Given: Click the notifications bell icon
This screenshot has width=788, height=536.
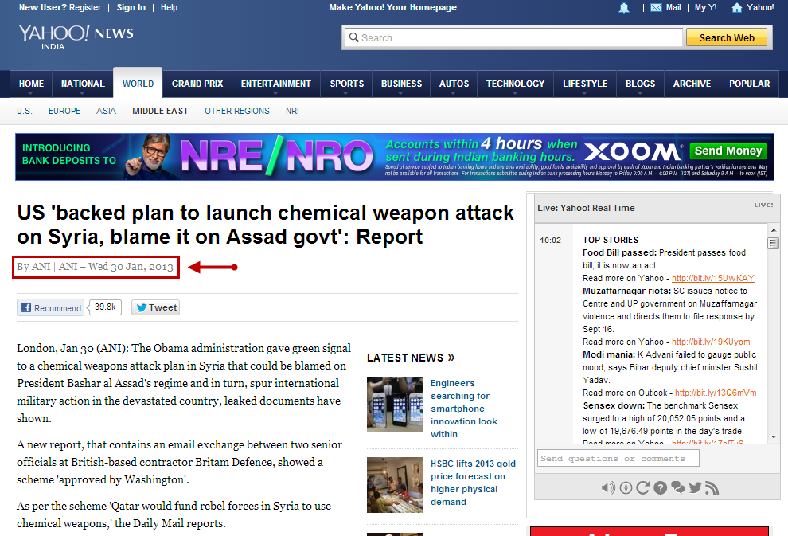Looking at the screenshot, I should (624, 7).
